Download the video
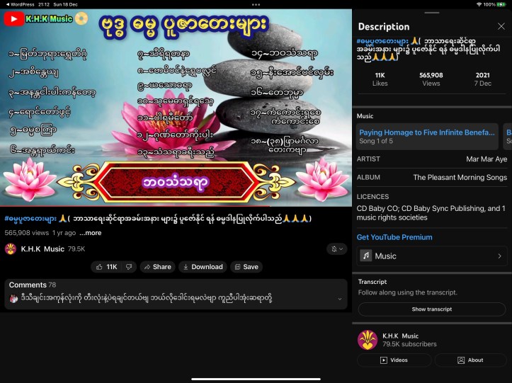Image resolution: width=512 pixels, height=383 pixels. click(x=203, y=267)
